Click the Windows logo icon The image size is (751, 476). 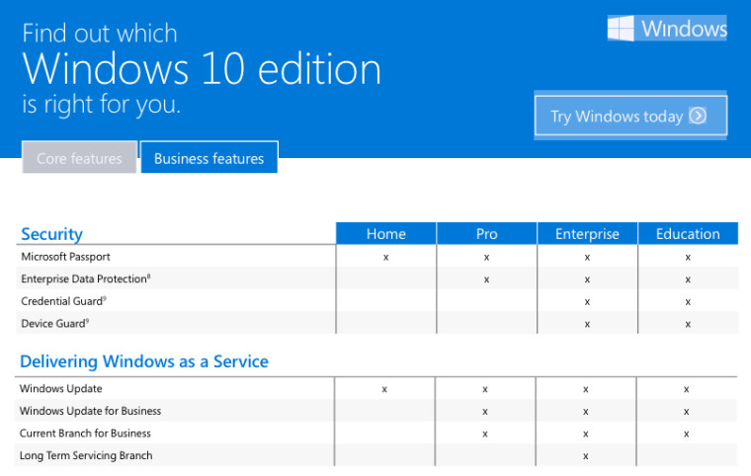click(x=621, y=29)
